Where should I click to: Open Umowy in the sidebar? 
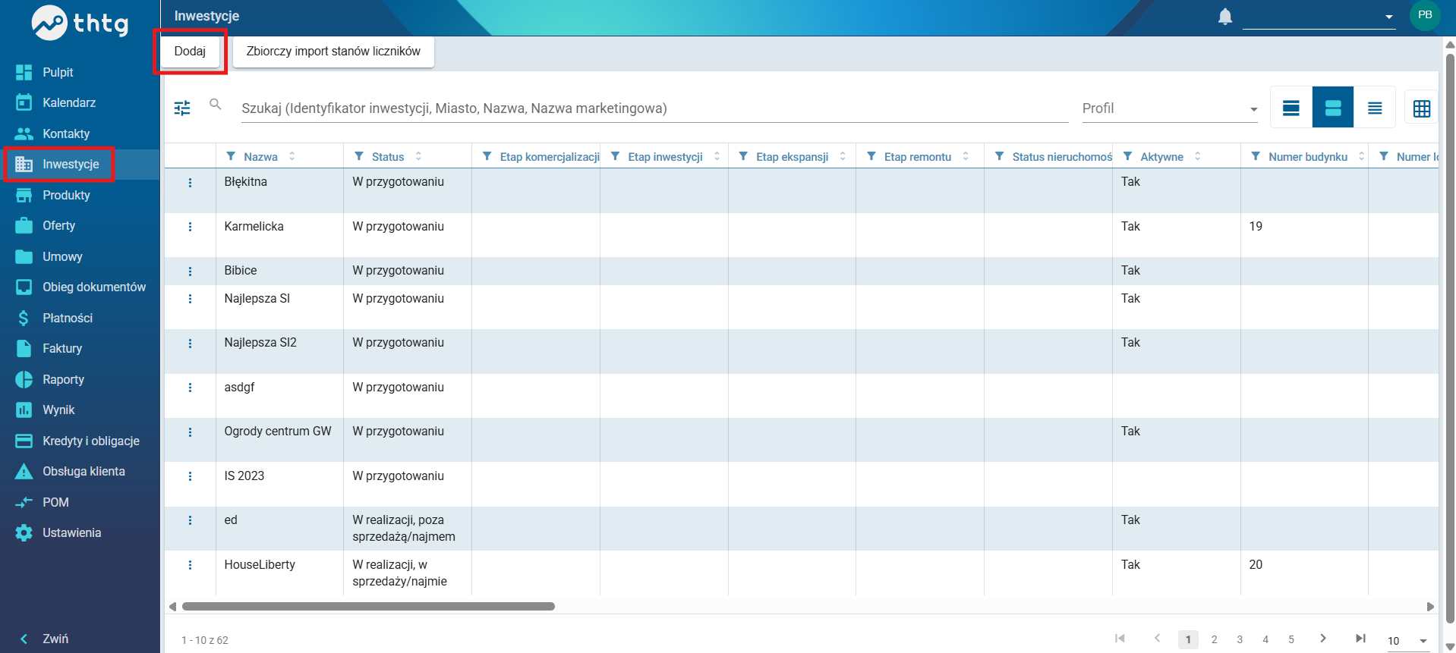(80, 256)
